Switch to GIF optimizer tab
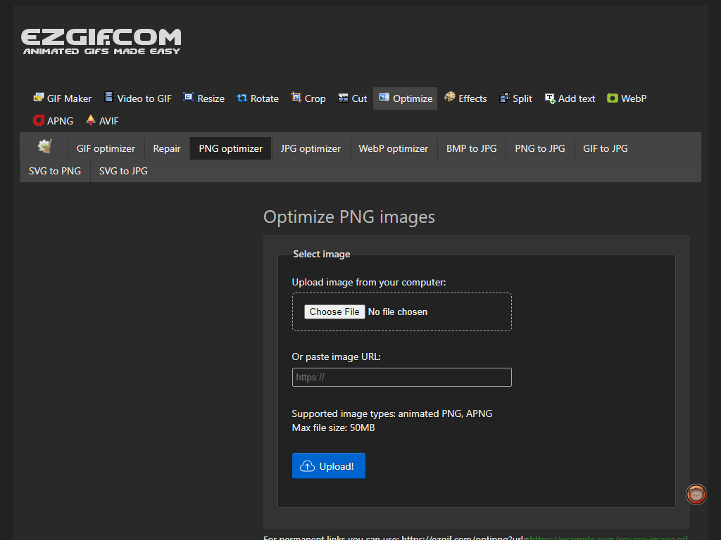The height and width of the screenshot is (540, 721). [x=106, y=148]
